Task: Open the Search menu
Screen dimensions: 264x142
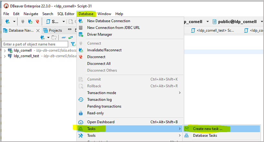Action: 48,14
